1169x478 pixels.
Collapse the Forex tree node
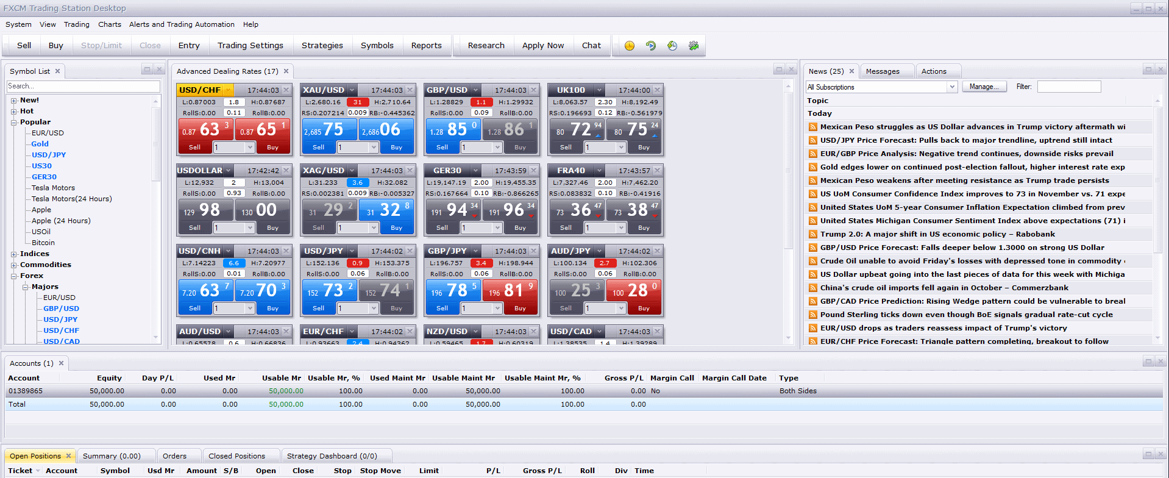coord(14,276)
